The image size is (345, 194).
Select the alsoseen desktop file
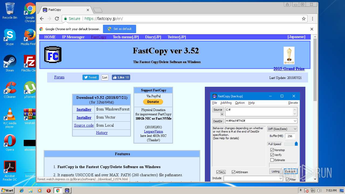click(30, 145)
